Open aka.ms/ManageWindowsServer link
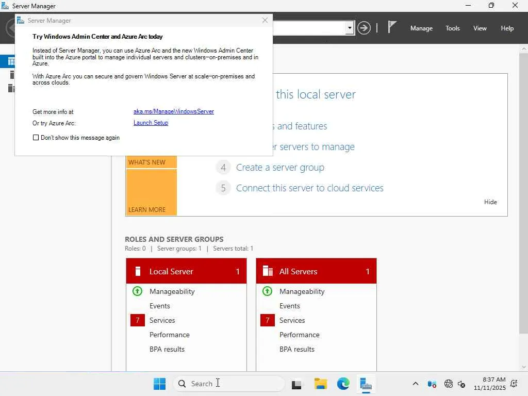The height and width of the screenshot is (396, 528). click(174, 111)
